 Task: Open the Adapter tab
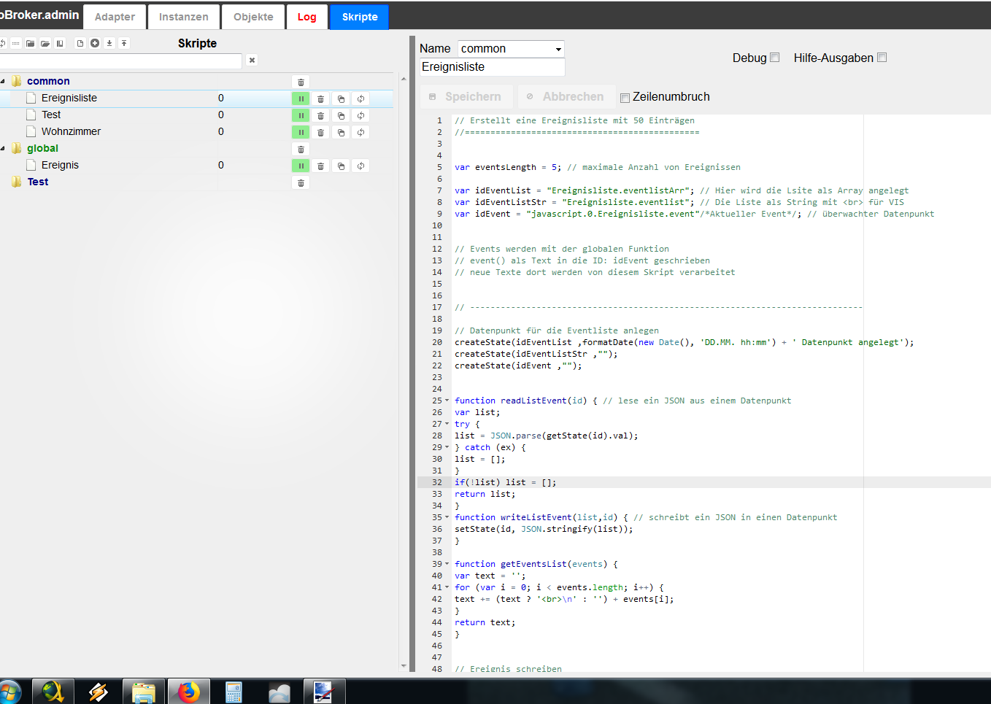click(115, 17)
